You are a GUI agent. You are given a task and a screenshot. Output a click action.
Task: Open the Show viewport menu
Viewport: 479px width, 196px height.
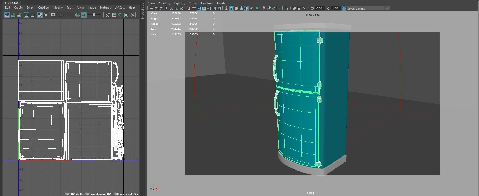[193, 3]
